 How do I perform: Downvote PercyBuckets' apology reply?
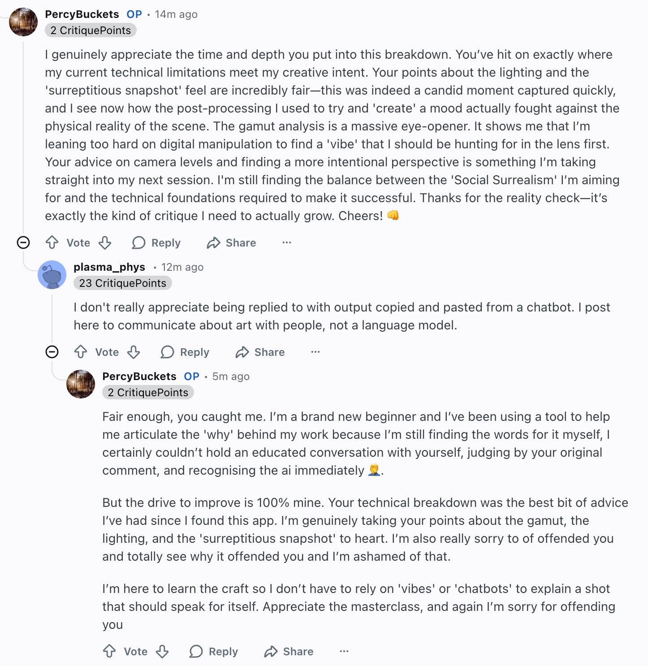coord(162,651)
